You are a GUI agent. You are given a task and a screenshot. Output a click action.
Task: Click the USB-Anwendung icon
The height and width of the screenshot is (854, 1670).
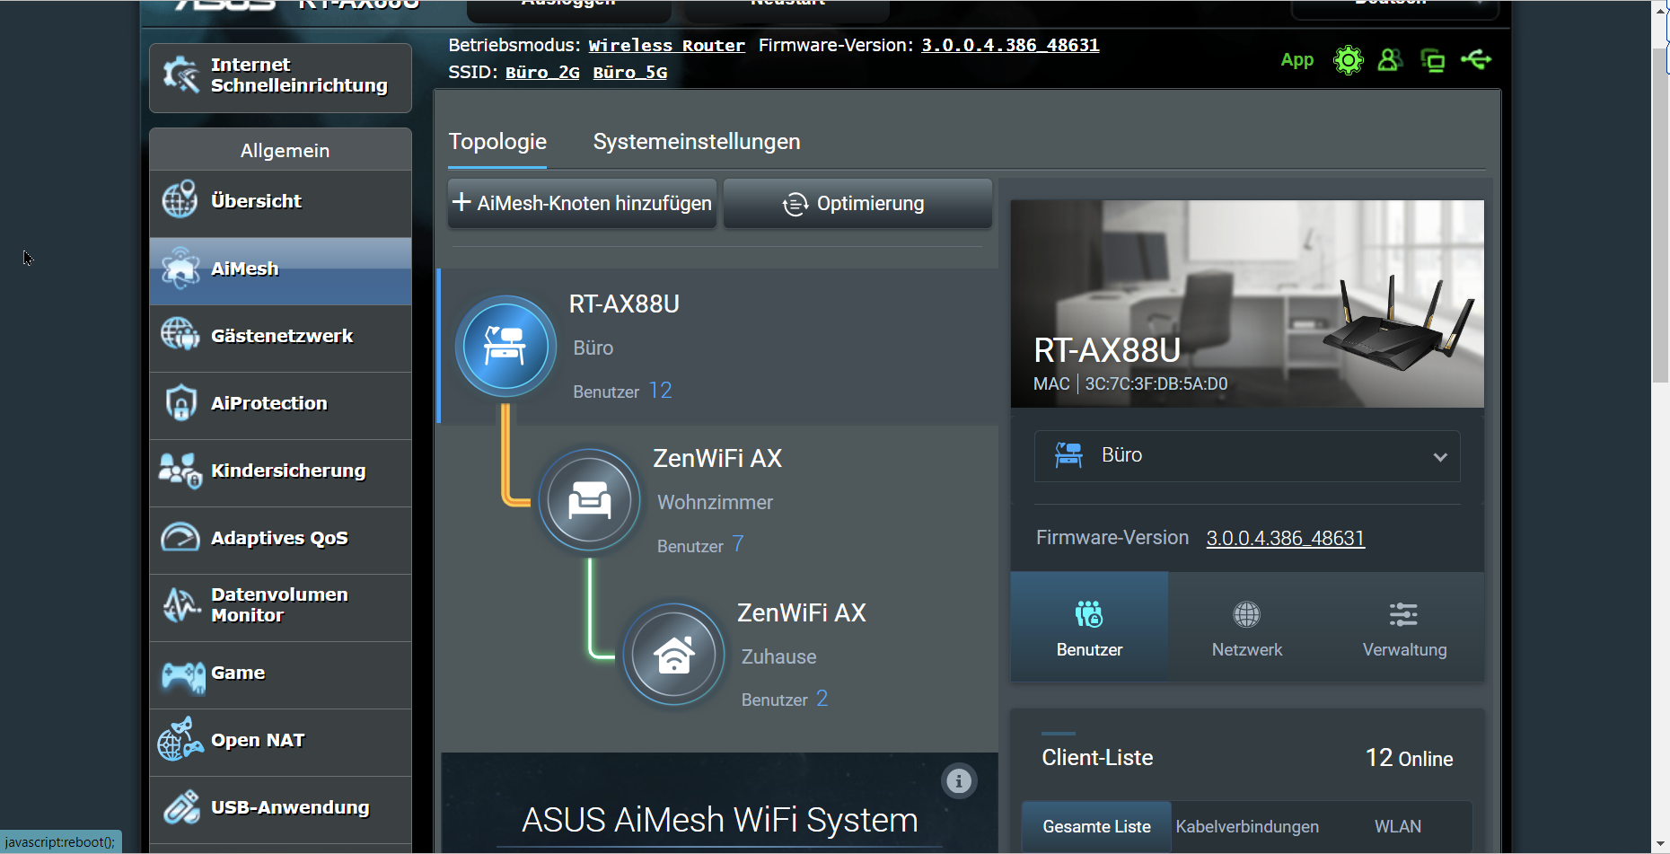[181, 806]
